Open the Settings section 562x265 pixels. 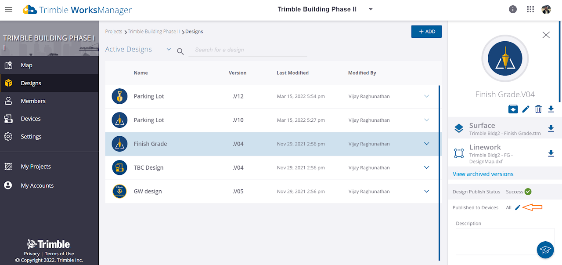point(49,137)
